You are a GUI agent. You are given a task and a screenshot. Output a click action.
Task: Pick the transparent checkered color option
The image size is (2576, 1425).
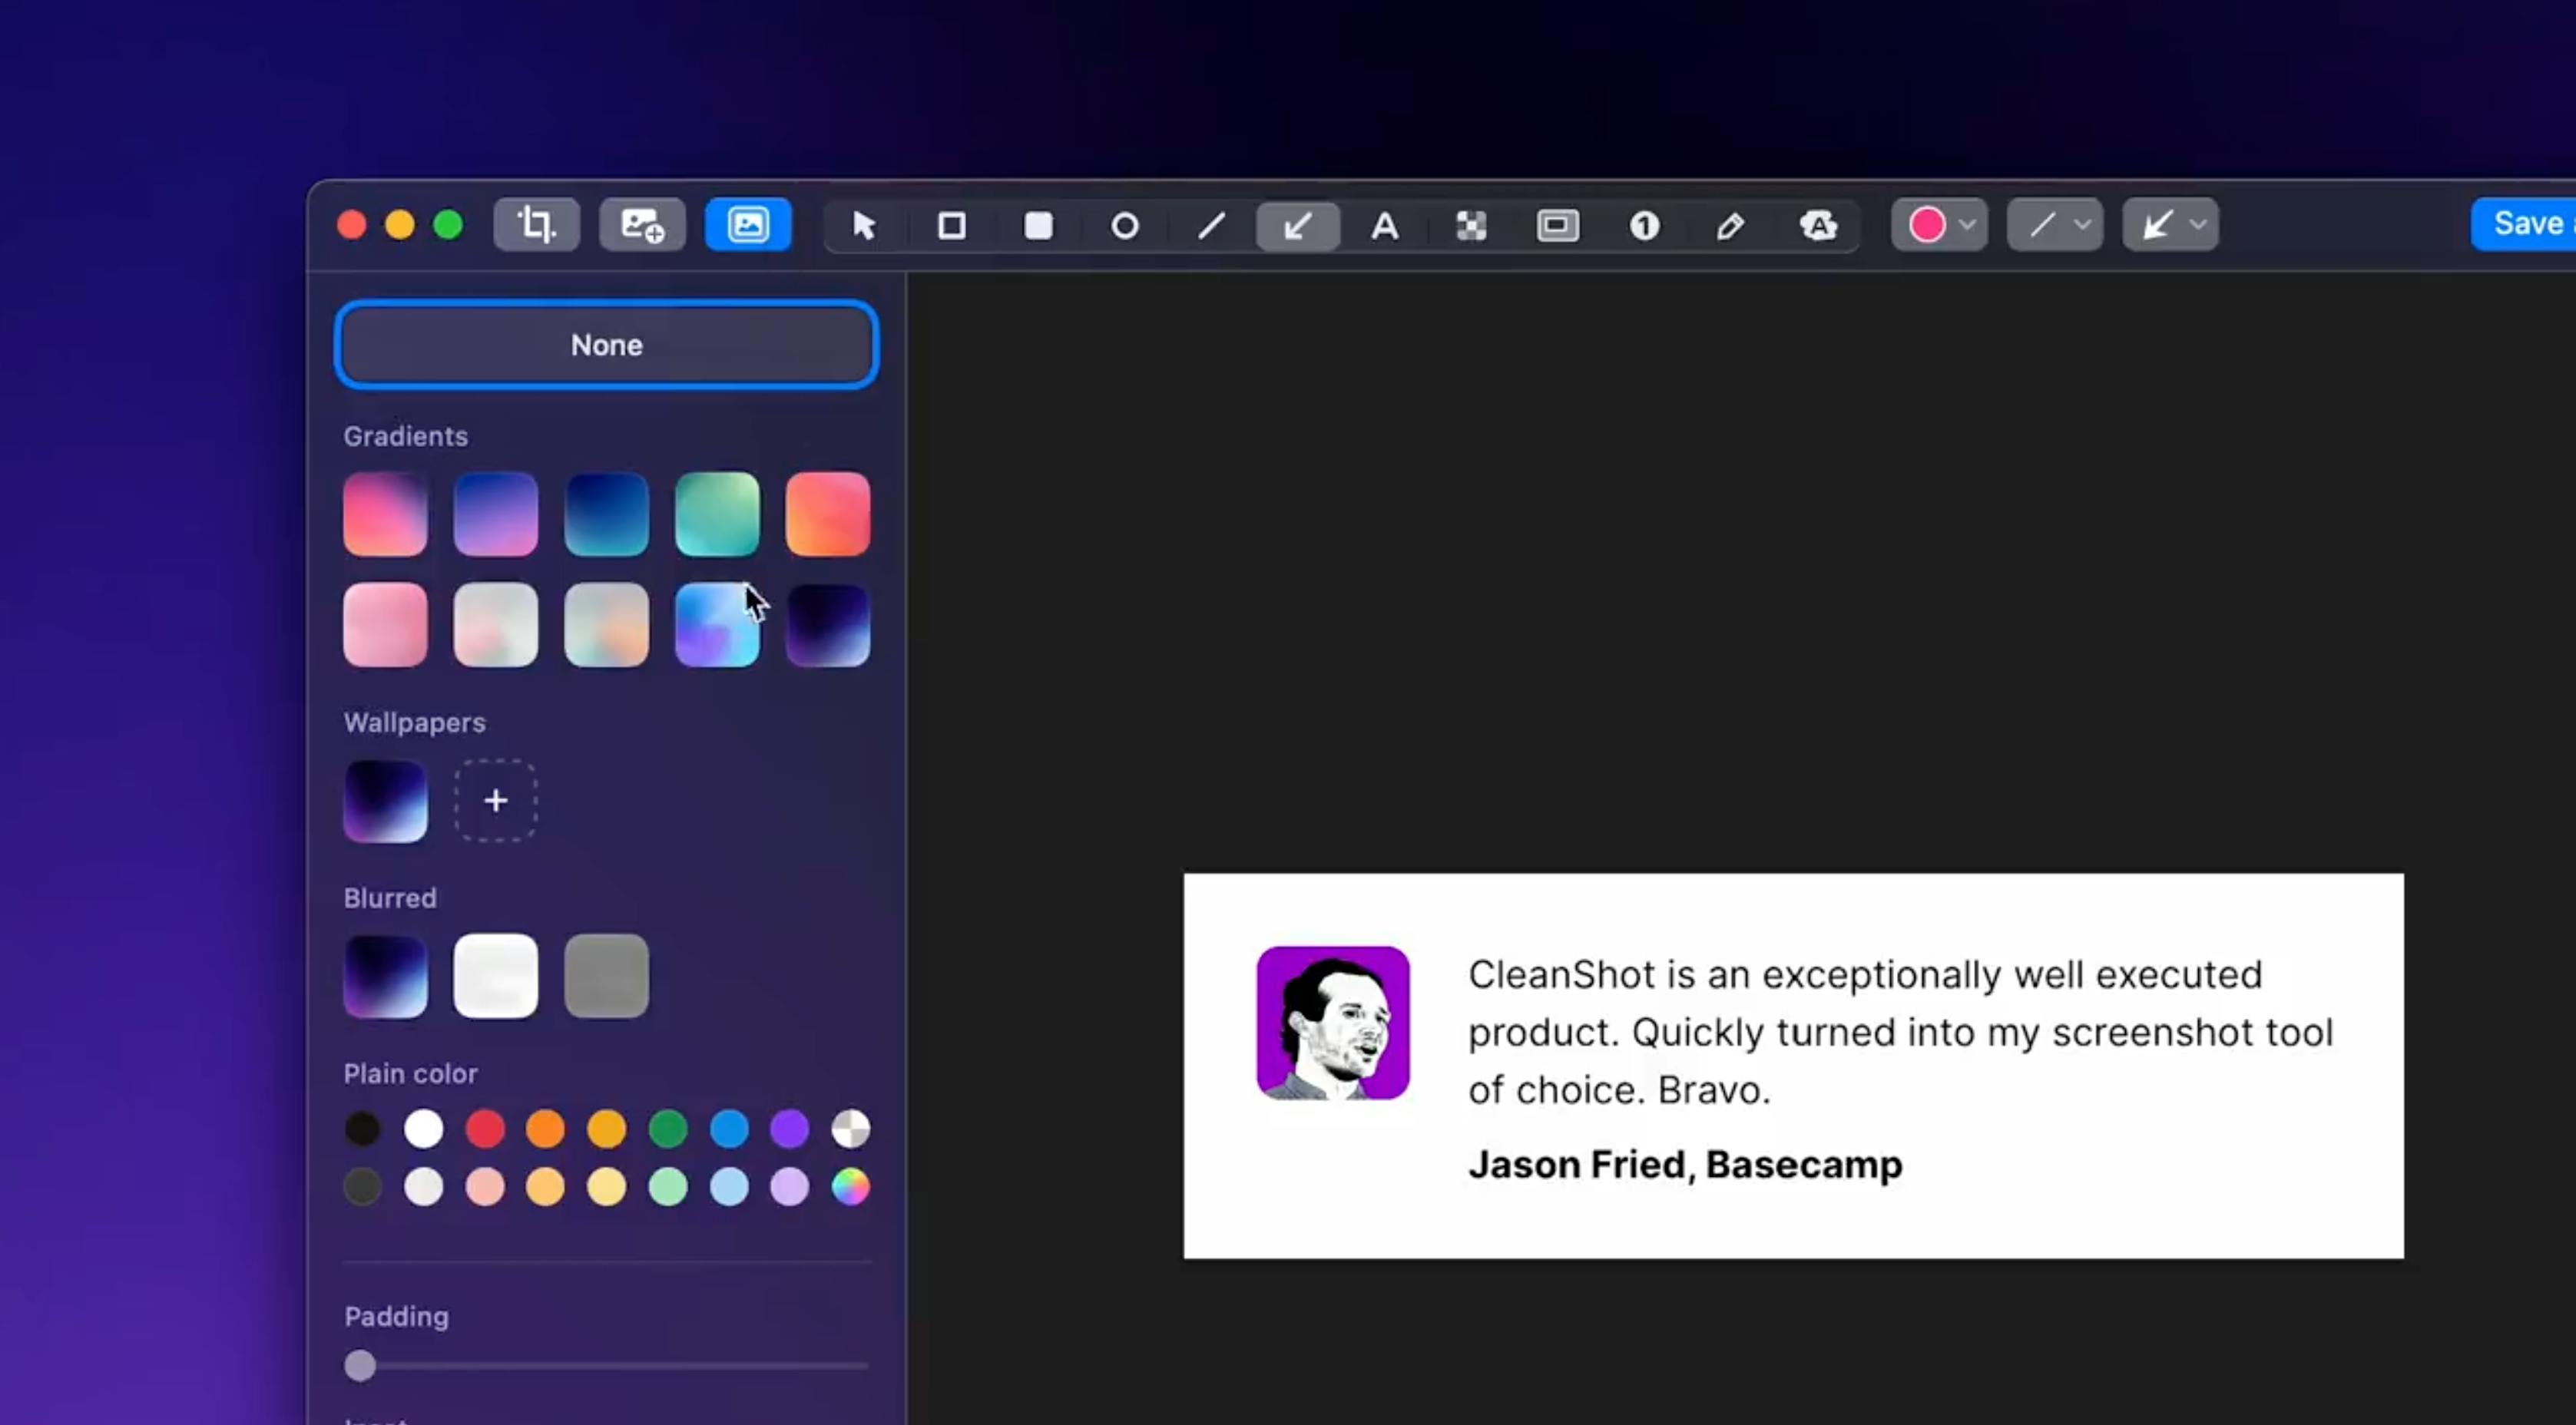tap(851, 1129)
